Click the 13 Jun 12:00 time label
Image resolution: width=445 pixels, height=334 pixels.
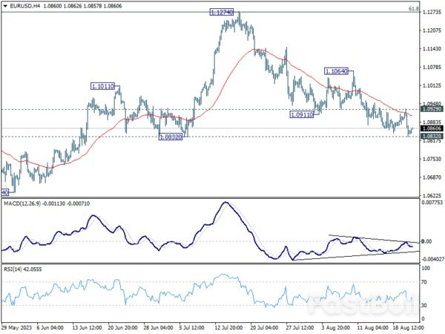(x=87, y=328)
